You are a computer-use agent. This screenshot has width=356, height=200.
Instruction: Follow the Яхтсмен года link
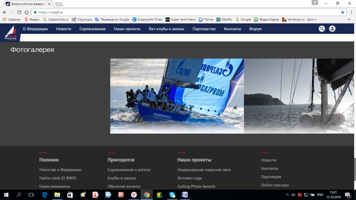[190, 178]
